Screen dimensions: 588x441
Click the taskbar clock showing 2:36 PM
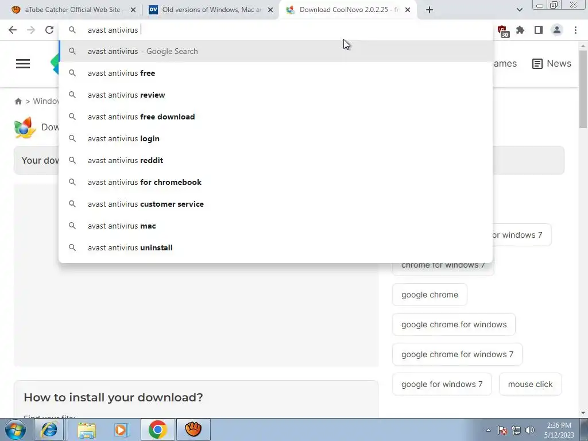[x=559, y=430]
